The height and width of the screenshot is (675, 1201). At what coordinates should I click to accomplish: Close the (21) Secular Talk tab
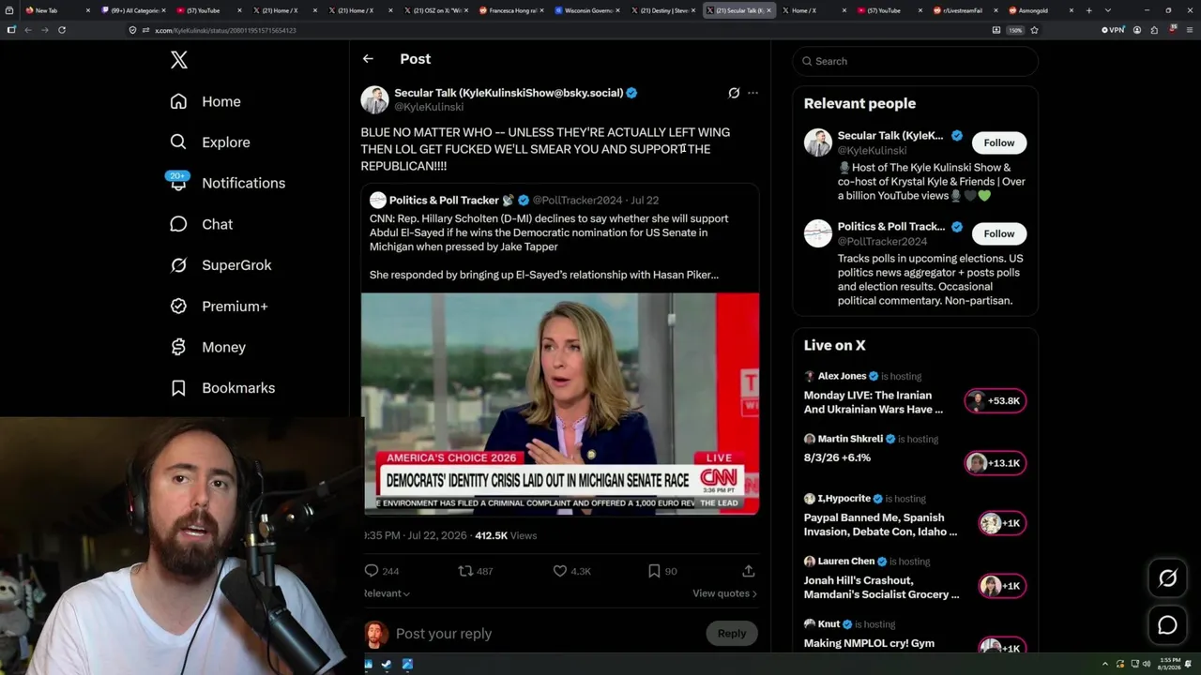point(769,10)
